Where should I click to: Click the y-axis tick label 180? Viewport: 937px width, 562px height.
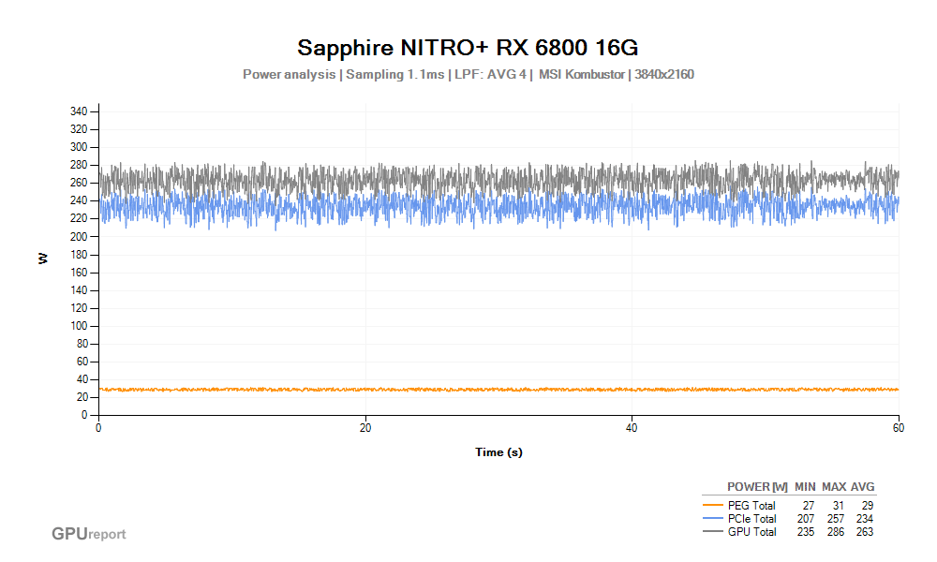79,255
